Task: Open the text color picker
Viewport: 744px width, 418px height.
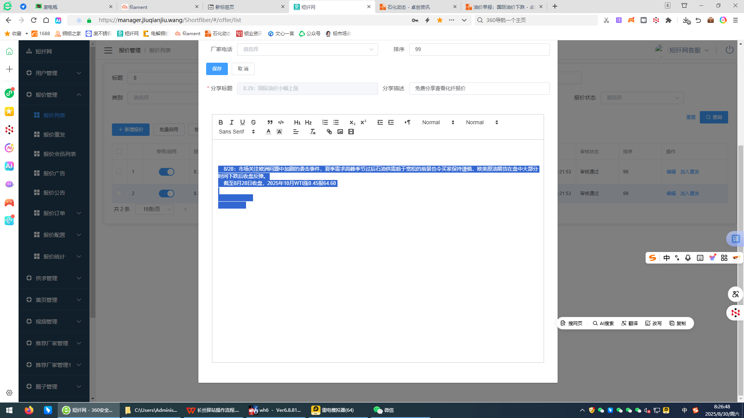Action: point(269,132)
